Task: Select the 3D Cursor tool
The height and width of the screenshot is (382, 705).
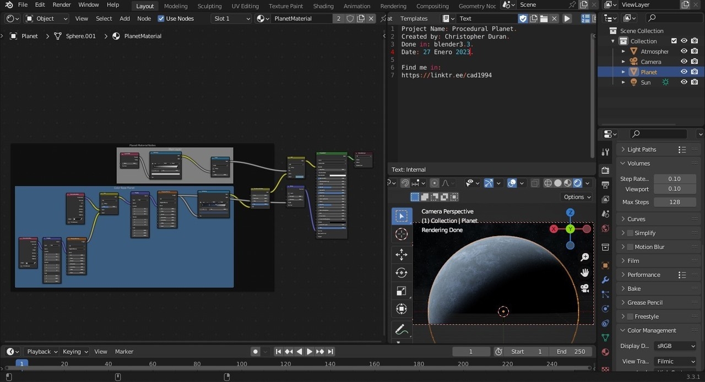Action: (x=402, y=234)
